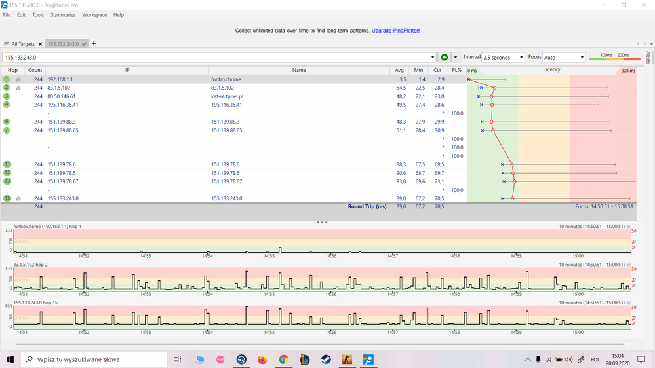Click the green hop 11 number badge
The image size is (655, 368).
(x=7, y=164)
